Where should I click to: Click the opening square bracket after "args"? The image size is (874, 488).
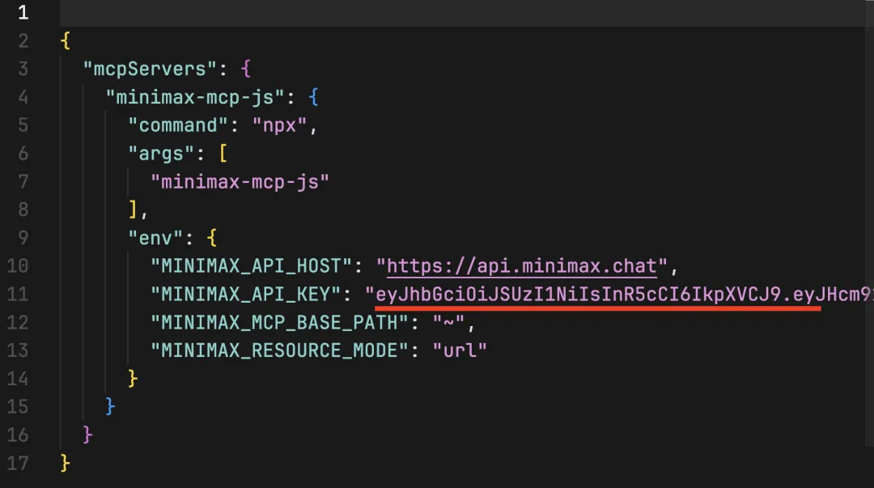point(223,154)
